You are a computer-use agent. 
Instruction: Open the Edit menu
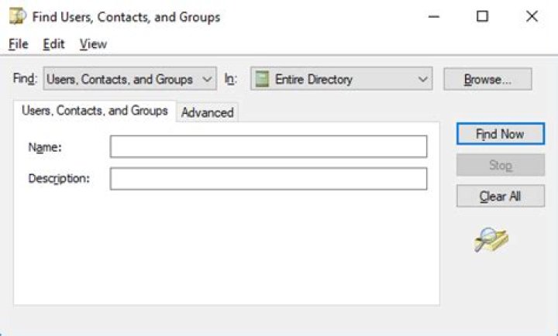(53, 44)
